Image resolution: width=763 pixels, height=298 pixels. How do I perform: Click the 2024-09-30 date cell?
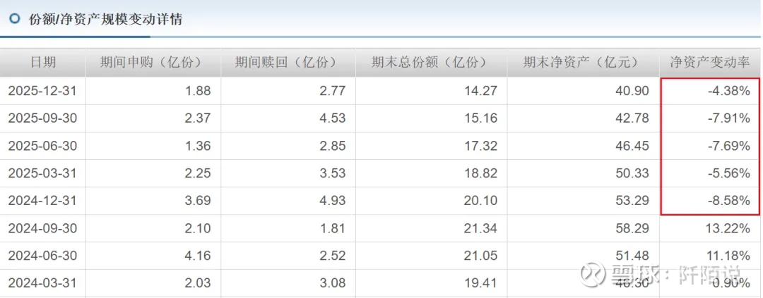pyautogui.click(x=42, y=228)
